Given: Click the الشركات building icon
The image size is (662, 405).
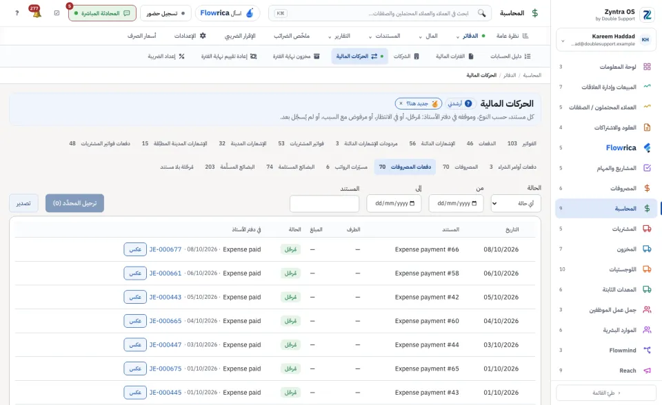Looking at the screenshot, I should coord(417,56).
